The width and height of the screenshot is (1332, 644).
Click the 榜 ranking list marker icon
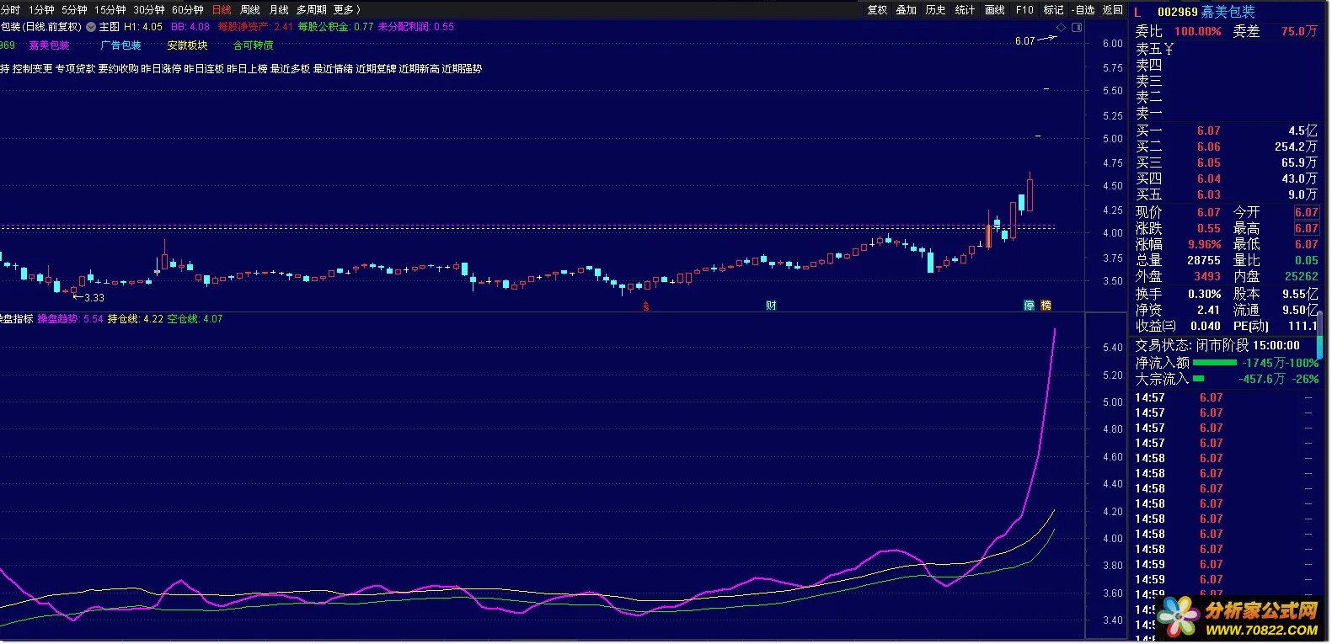pyautogui.click(x=1046, y=306)
